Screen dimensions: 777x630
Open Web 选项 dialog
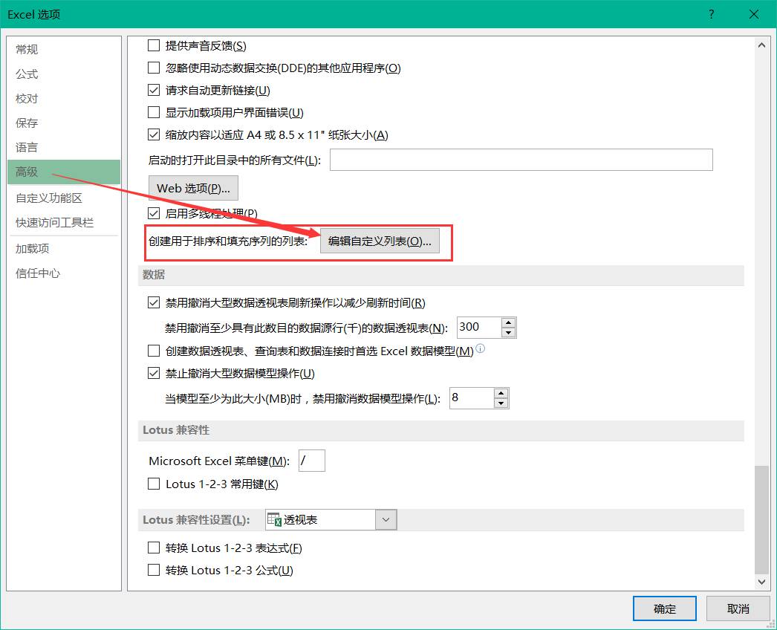(x=193, y=189)
